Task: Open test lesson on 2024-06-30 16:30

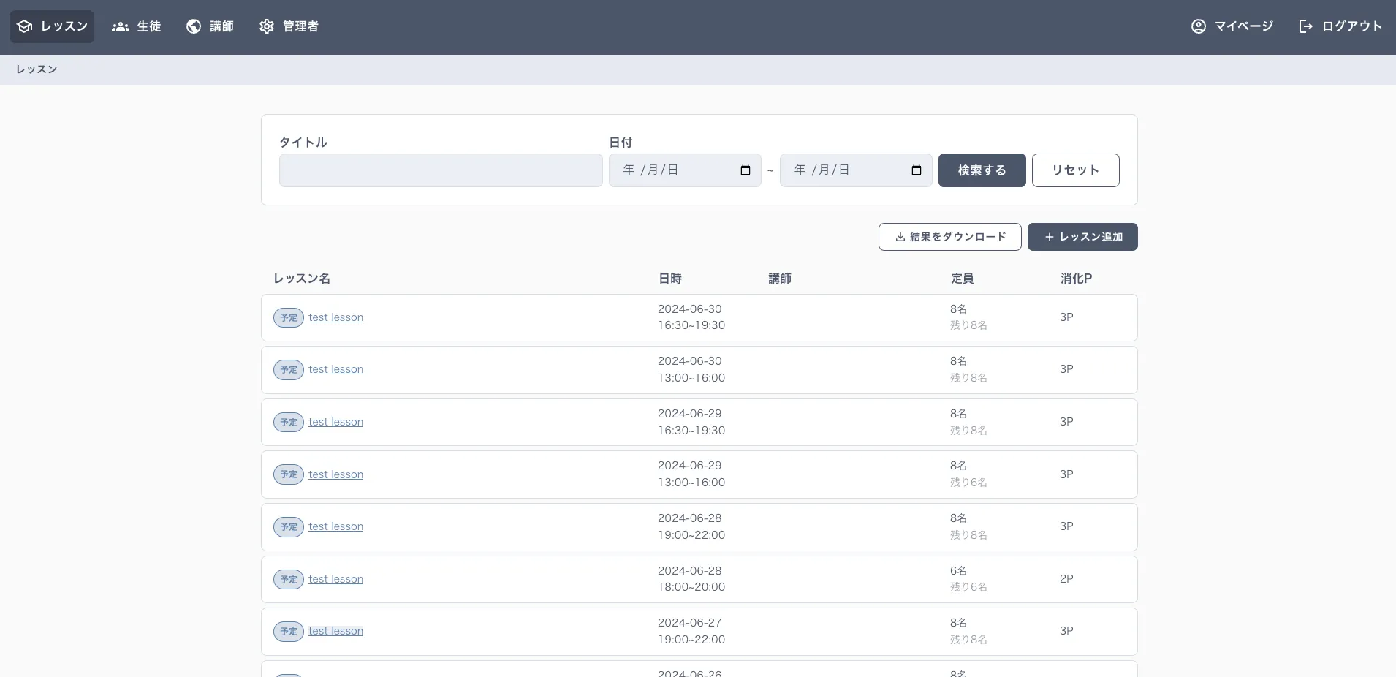Action: pyautogui.click(x=335, y=317)
